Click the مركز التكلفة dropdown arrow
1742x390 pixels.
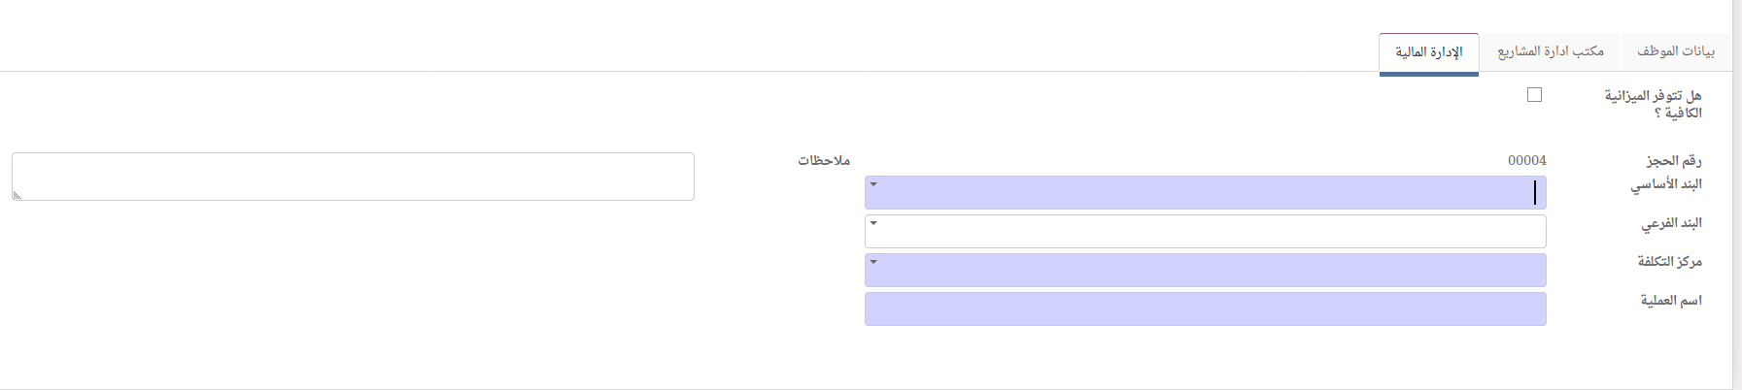coord(873,262)
